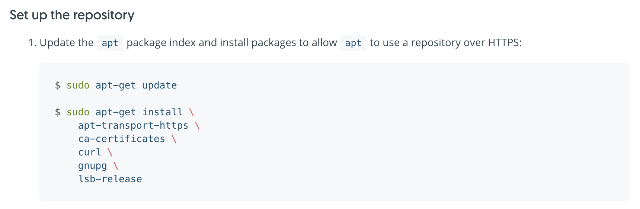Click the backslash after "curl"
The height and width of the screenshot is (209, 640).
pyautogui.click(x=110, y=152)
